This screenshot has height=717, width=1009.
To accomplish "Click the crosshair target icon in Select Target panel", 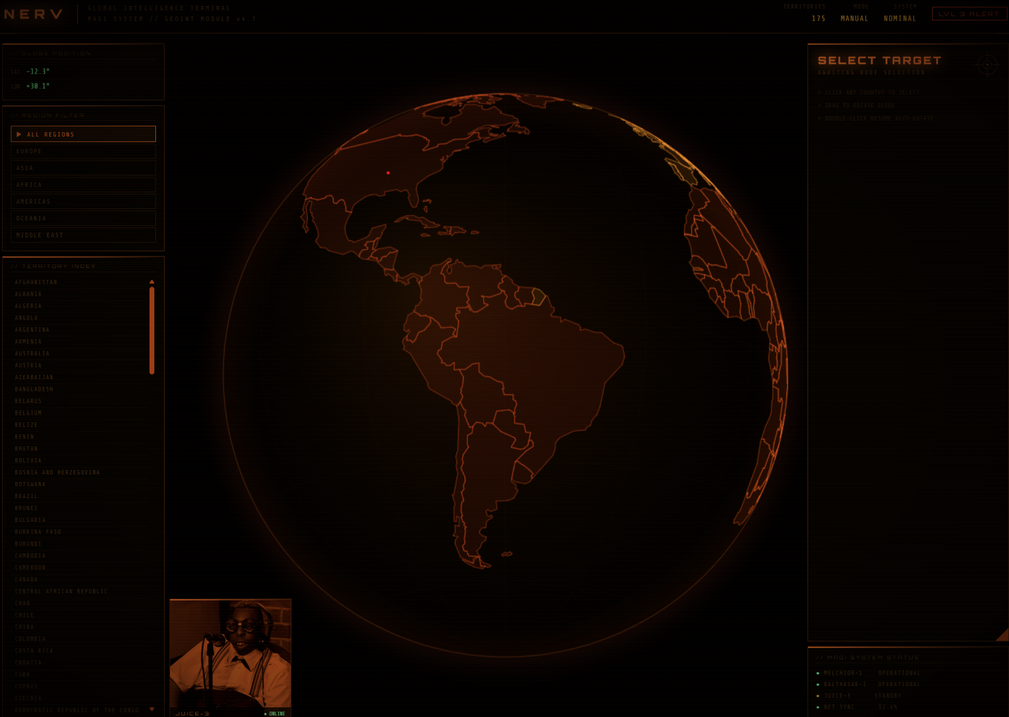I will coord(987,65).
